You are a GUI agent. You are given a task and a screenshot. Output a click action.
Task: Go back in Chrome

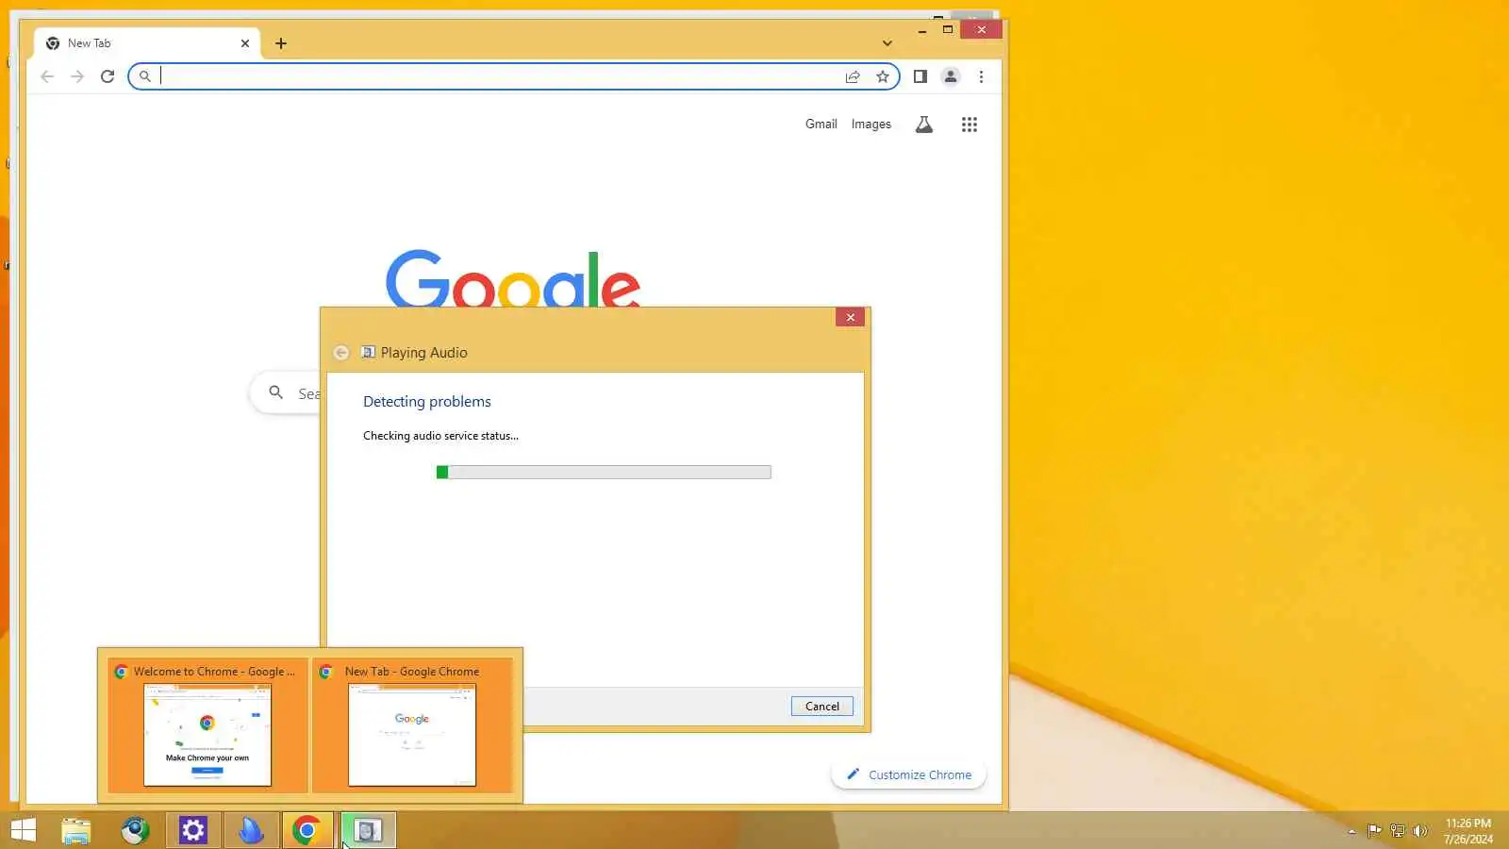(47, 76)
